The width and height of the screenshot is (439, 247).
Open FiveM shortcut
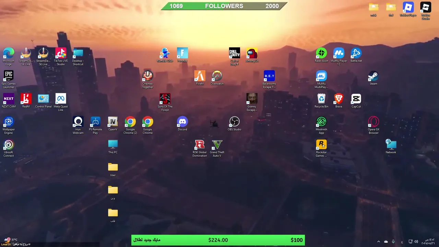click(200, 78)
